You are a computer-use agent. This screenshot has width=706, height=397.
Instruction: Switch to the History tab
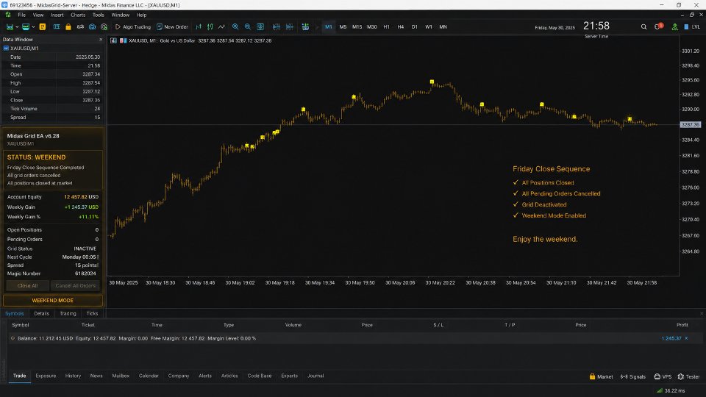(73, 376)
